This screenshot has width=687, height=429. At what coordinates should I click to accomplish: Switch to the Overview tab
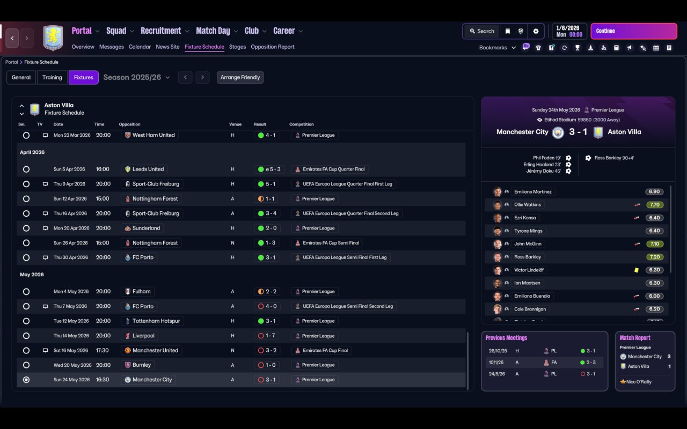tap(83, 47)
